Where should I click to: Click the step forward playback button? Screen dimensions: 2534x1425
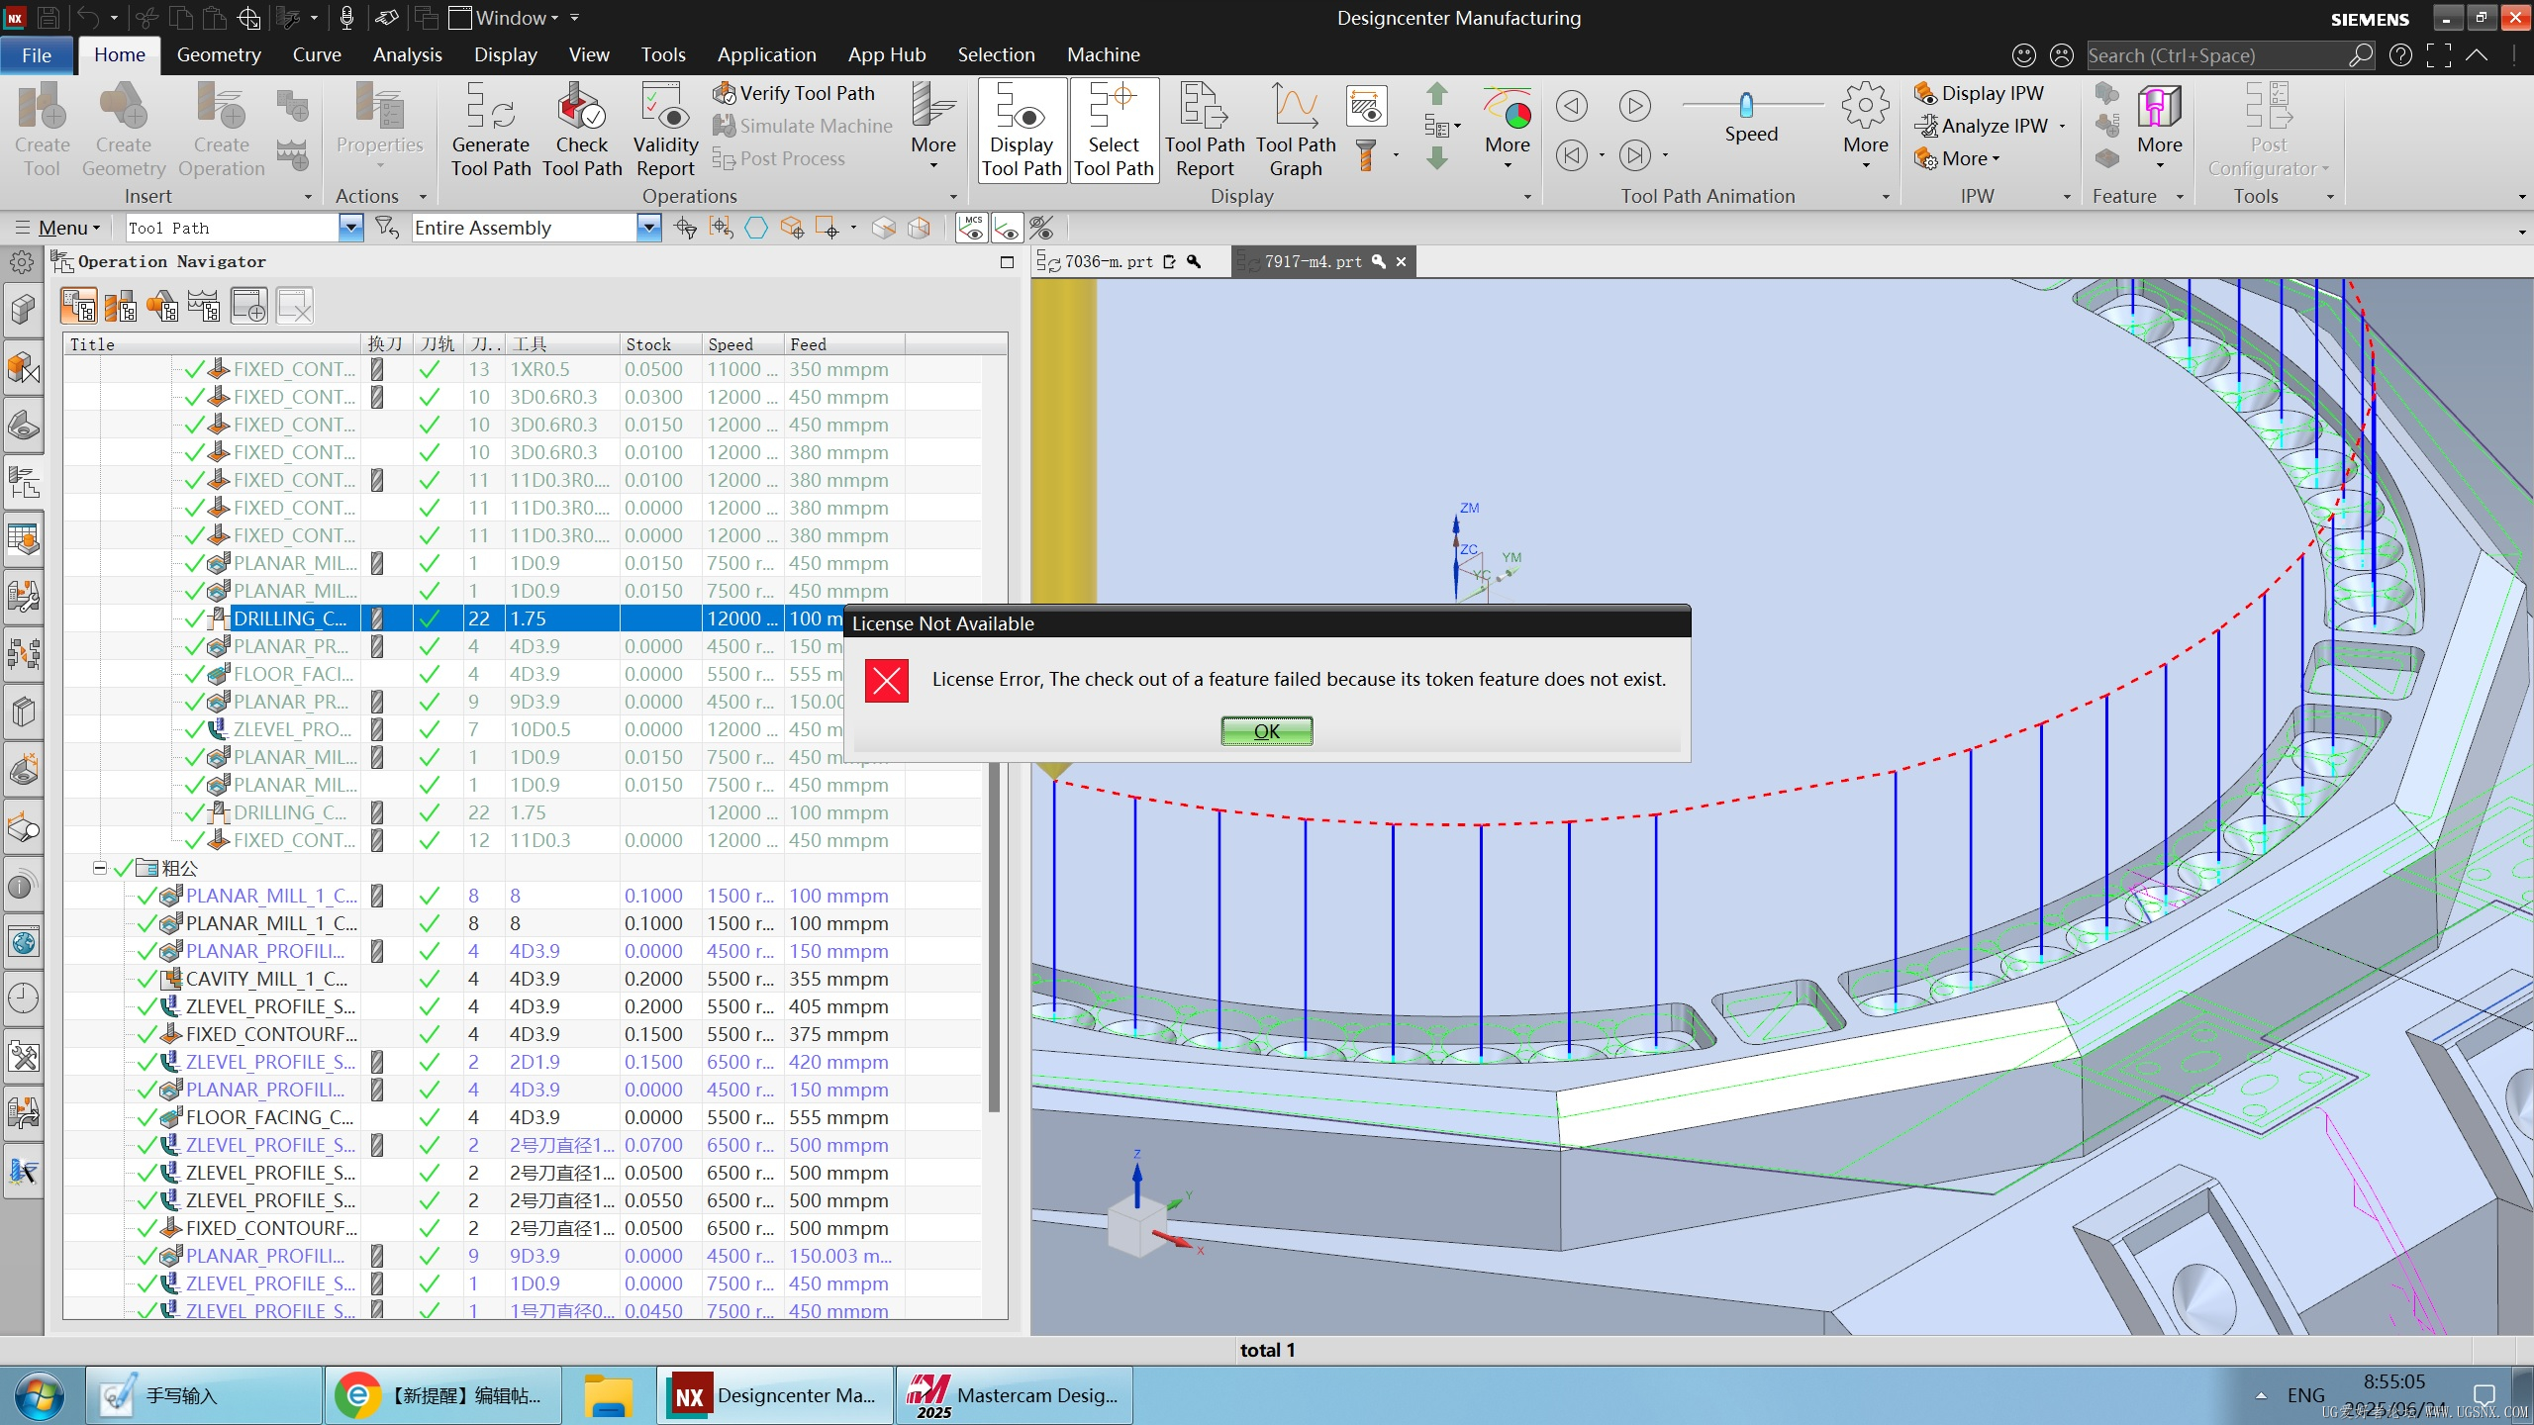pyautogui.click(x=1635, y=155)
